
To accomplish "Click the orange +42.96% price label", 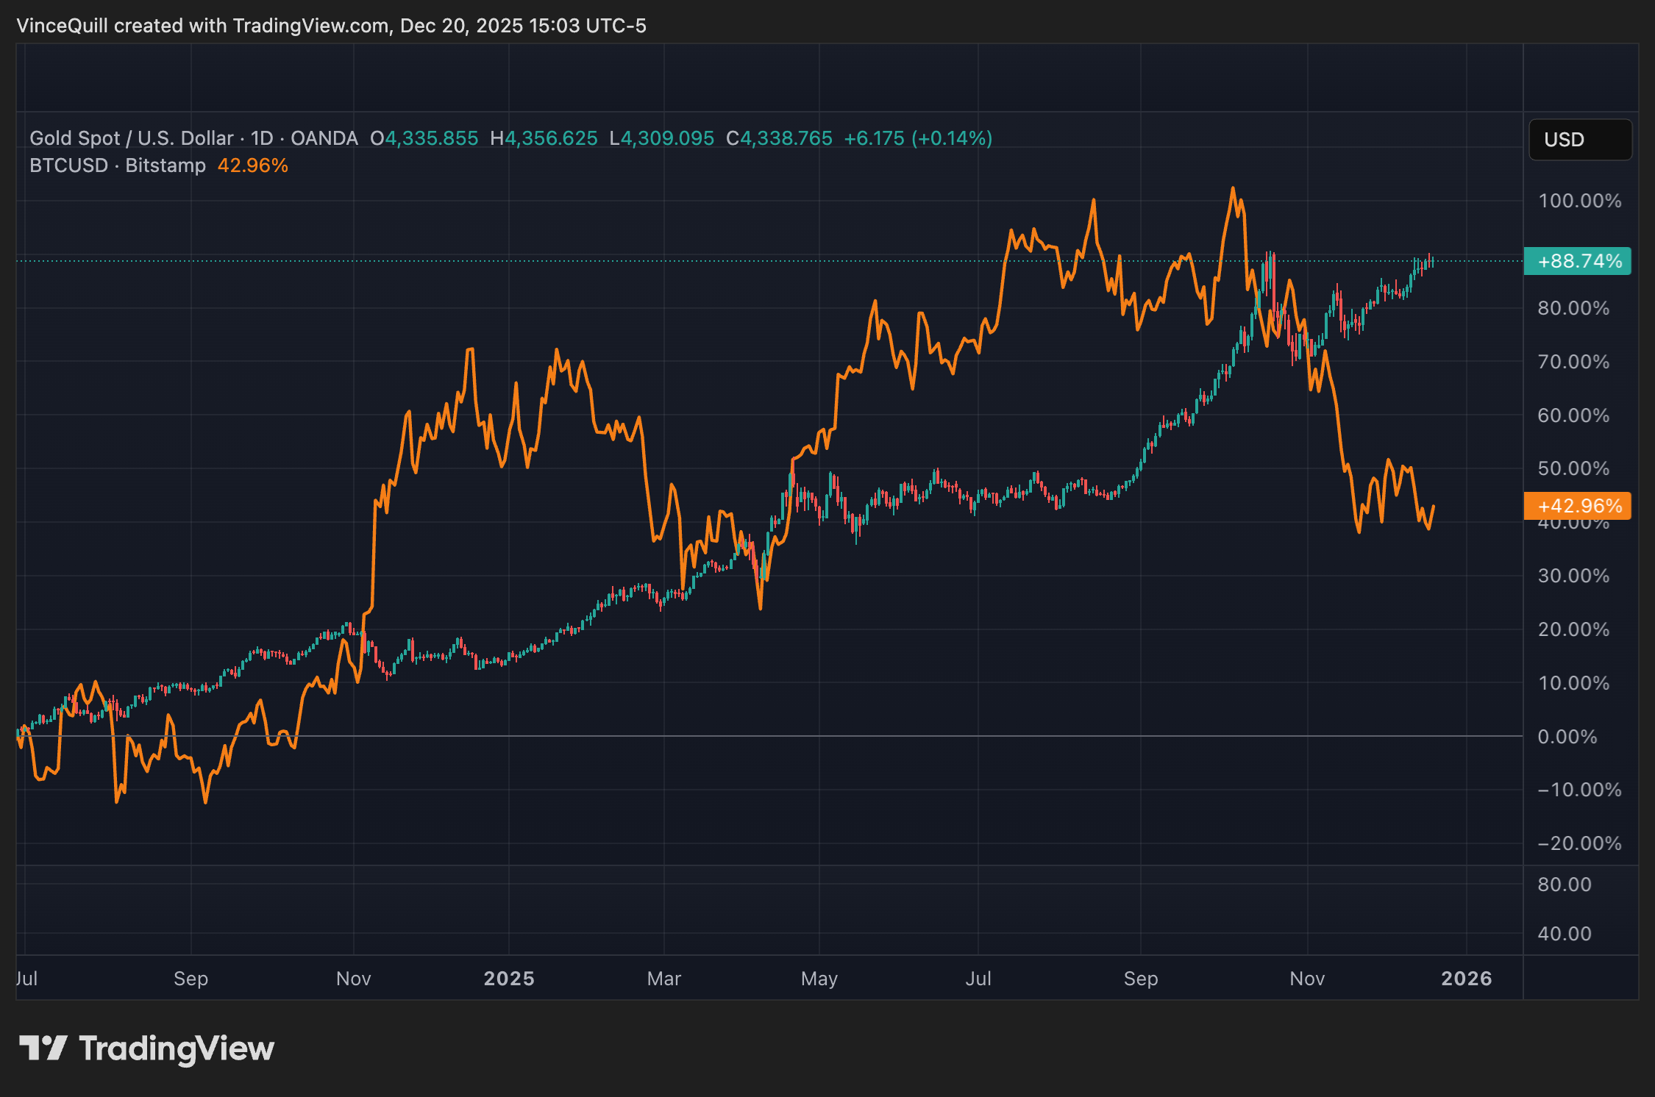I will [x=1579, y=506].
